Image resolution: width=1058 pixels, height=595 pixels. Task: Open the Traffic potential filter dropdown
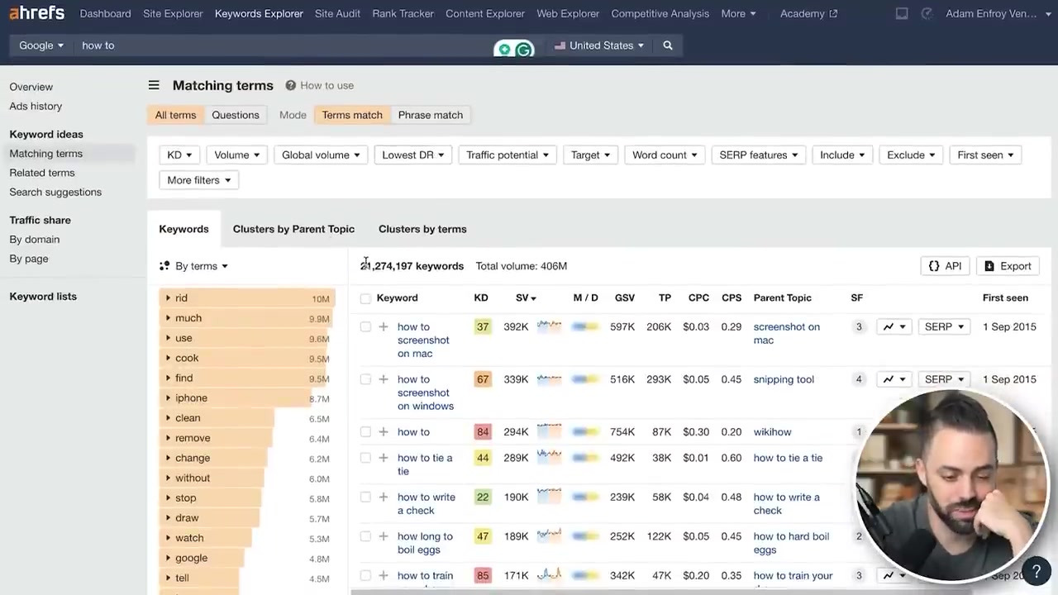coord(508,155)
